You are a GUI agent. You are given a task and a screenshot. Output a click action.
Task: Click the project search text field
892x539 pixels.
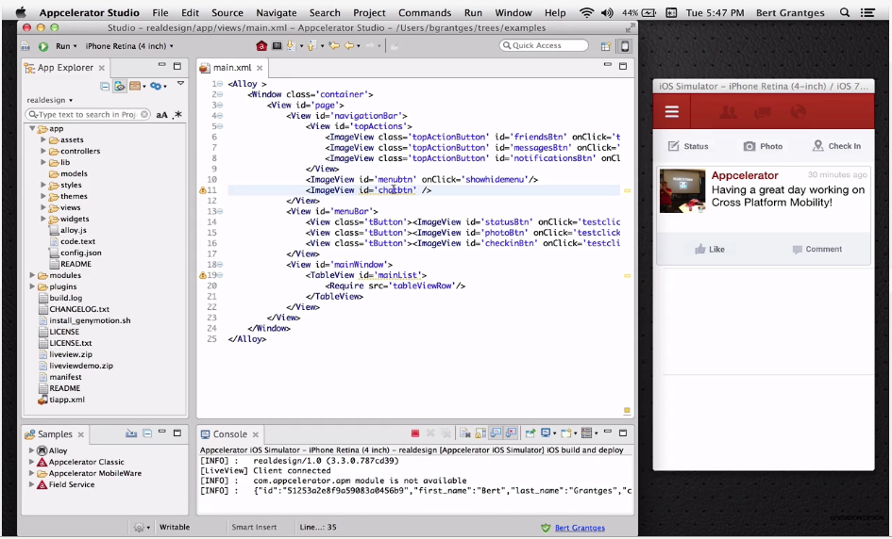coord(88,115)
